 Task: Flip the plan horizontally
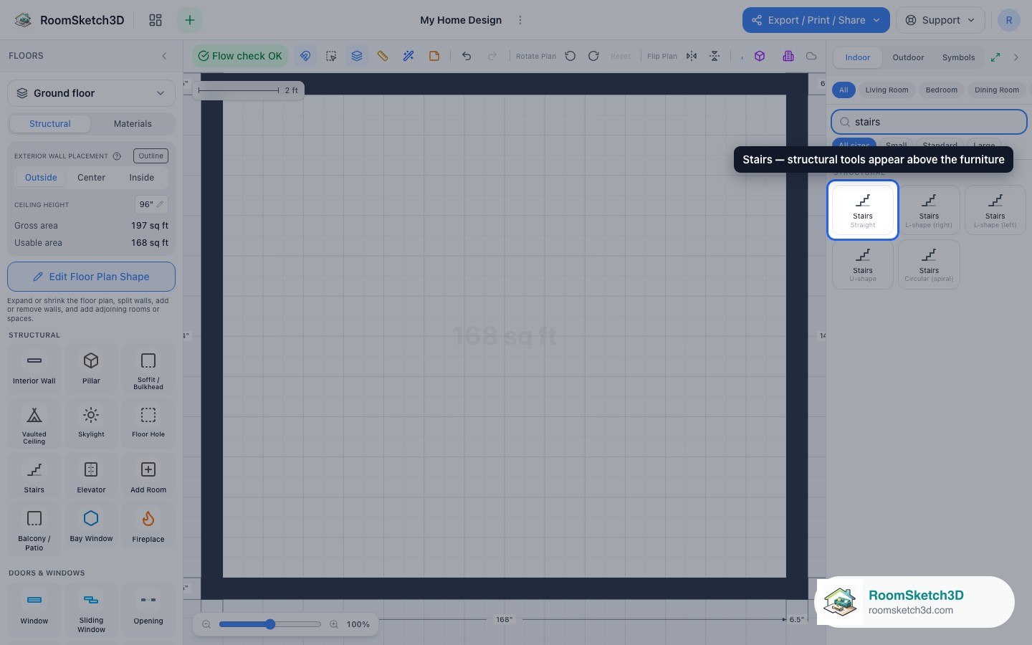[692, 56]
